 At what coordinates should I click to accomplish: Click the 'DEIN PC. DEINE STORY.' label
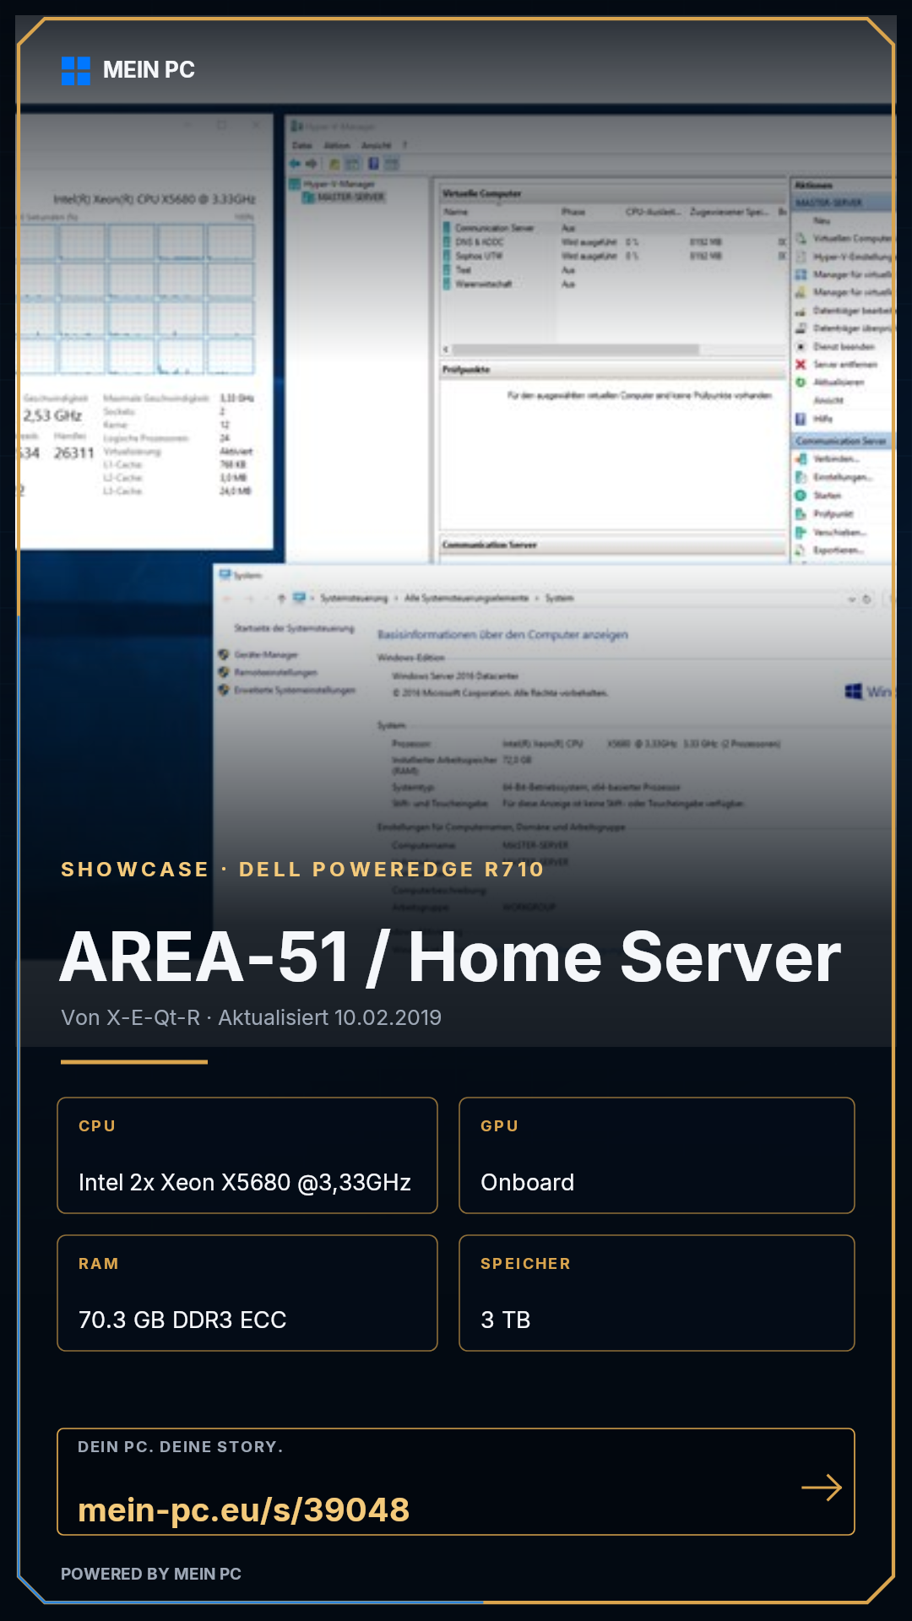[181, 1447]
